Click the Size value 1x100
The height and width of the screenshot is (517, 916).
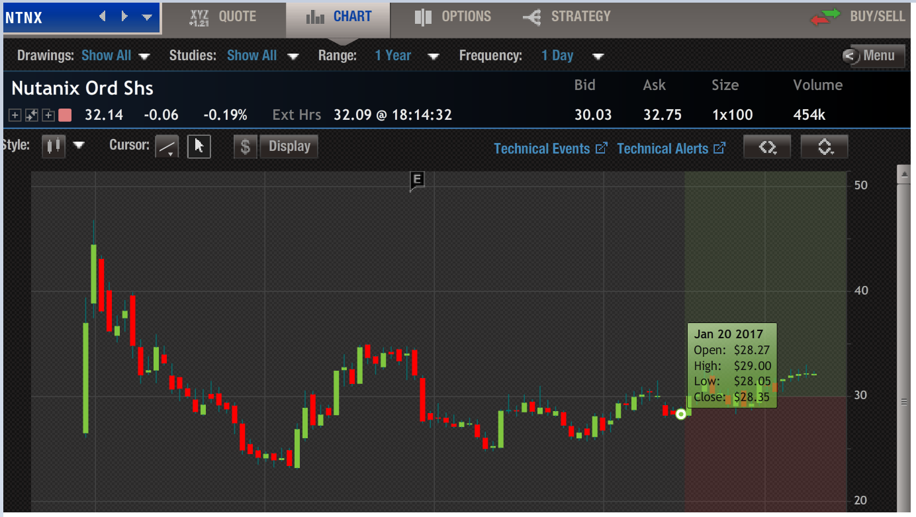pyautogui.click(x=733, y=115)
